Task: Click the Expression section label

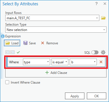Action: click(13, 36)
